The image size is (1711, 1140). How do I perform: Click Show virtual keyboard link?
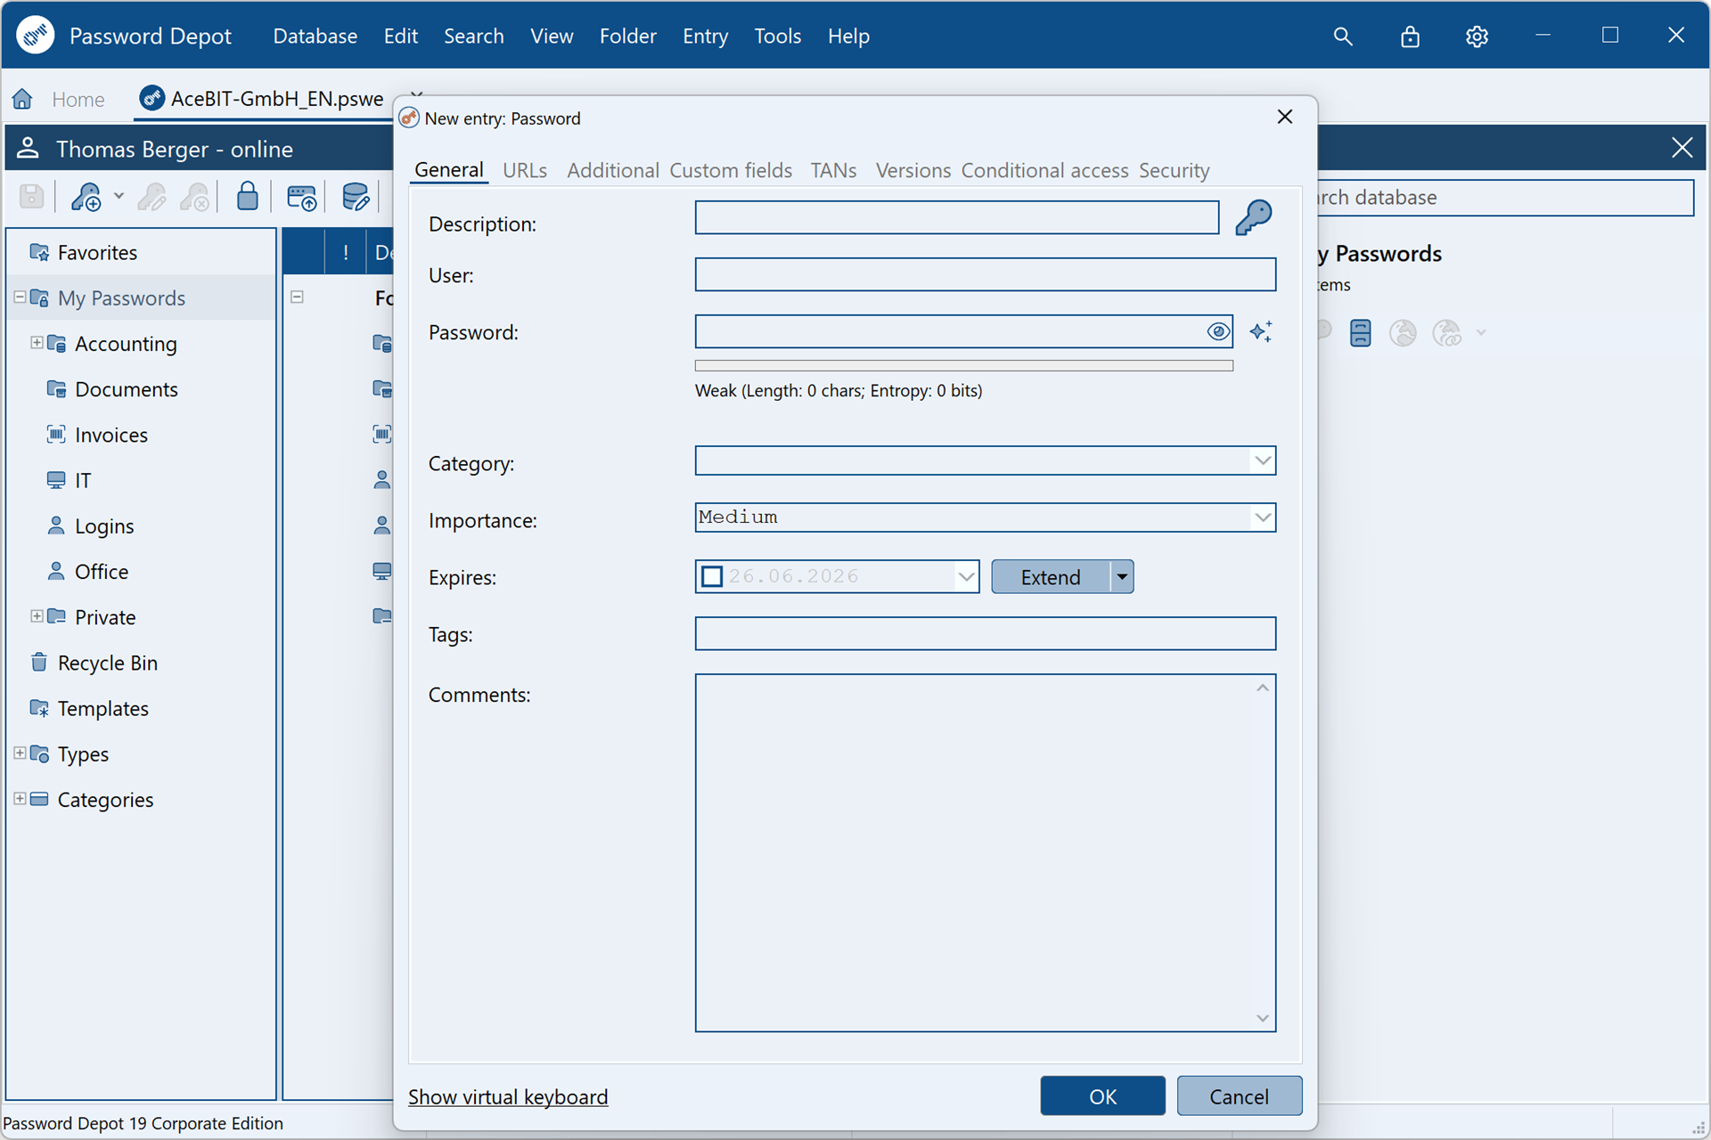[508, 1097]
